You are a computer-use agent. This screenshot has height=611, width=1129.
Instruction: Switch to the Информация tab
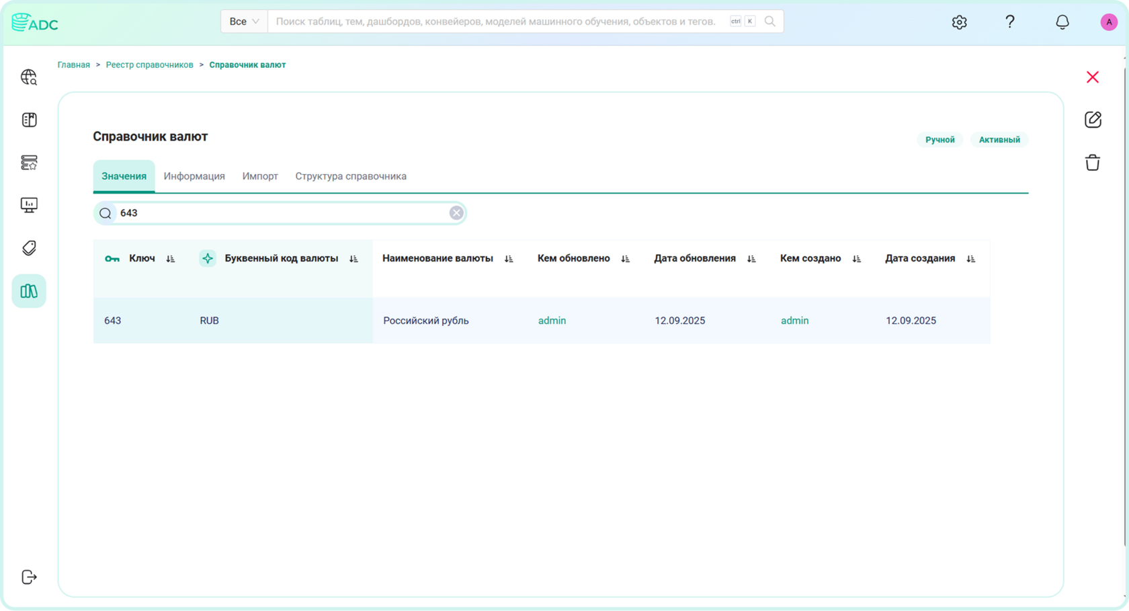194,176
